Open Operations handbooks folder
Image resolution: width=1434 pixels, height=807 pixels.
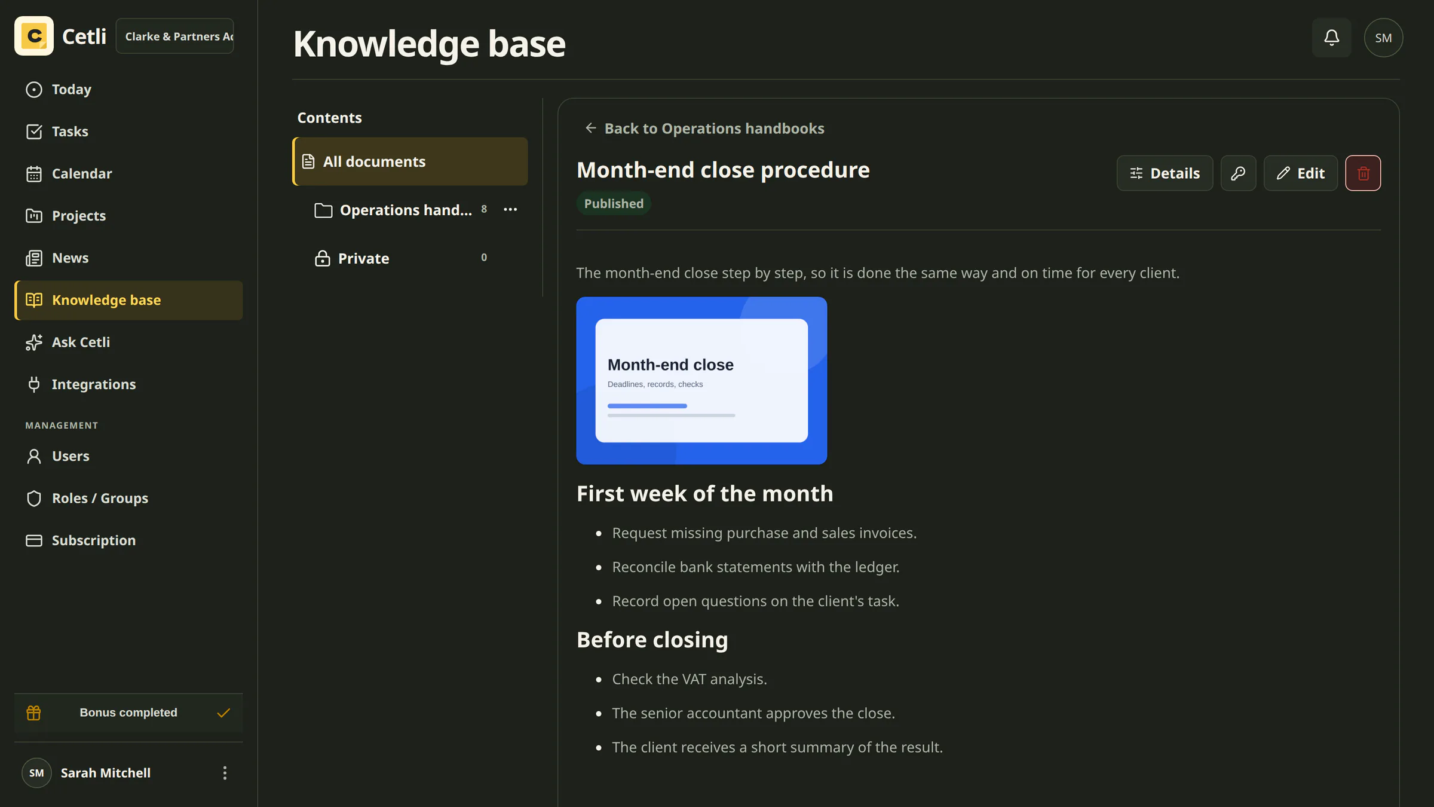click(x=394, y=210)
